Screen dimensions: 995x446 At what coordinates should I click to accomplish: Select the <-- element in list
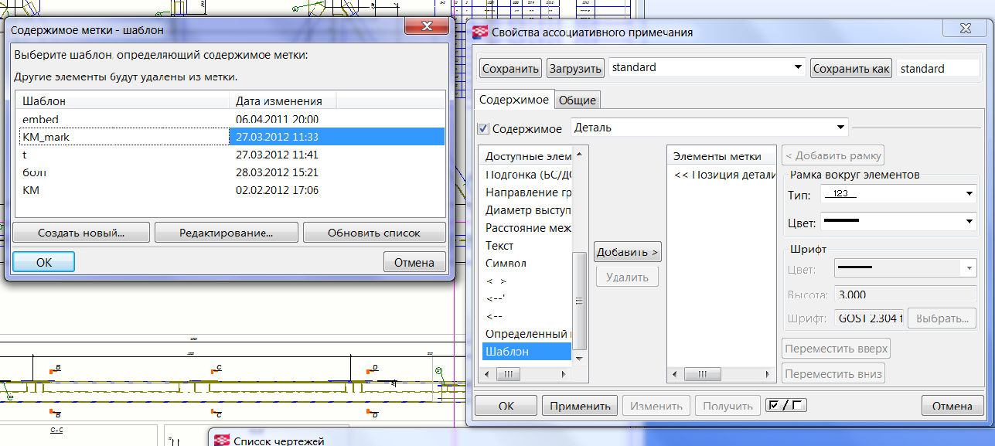tap(526, 316)
